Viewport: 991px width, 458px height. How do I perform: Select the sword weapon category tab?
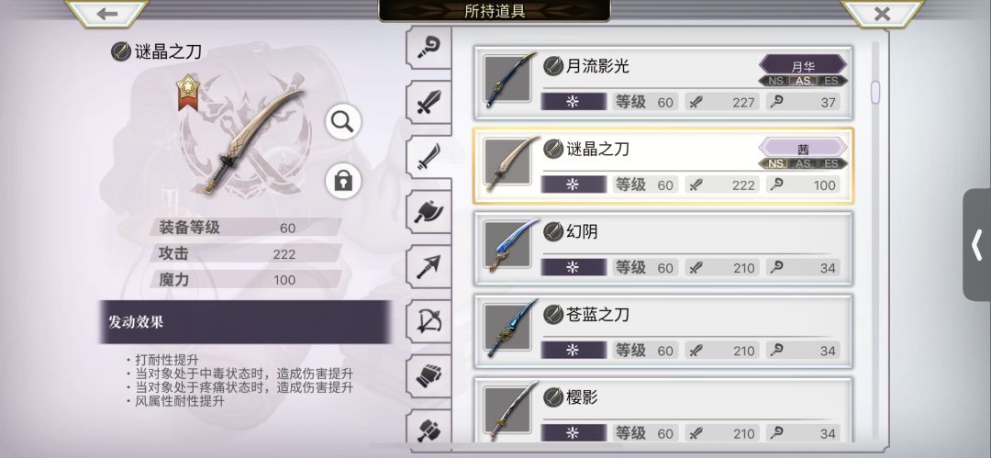[429, 102]
